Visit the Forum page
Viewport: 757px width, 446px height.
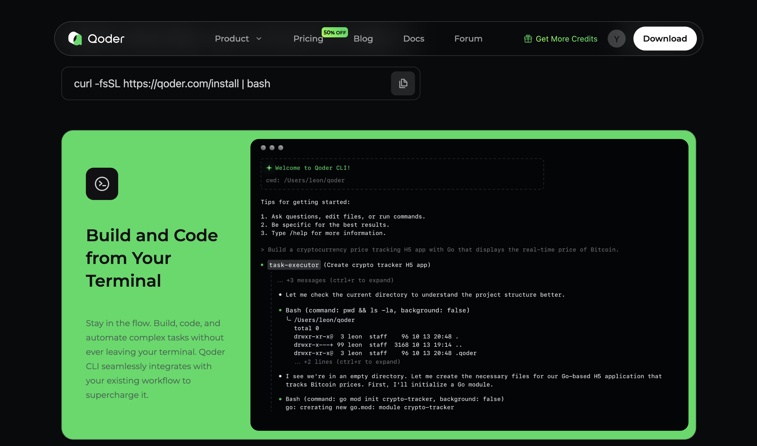(x=468, y=39)
